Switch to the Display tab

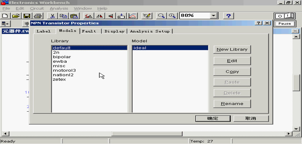click(115, 31)
